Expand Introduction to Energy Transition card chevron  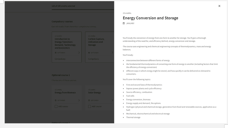point(79,53)
